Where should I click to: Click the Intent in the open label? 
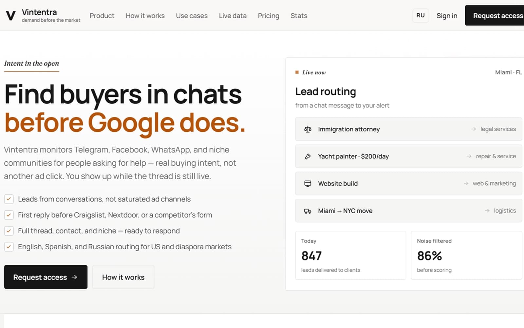(x=31, y=63)
